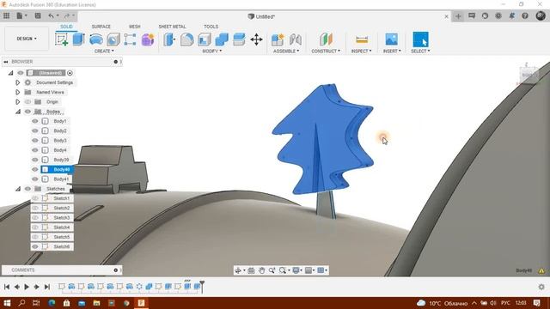Open the Insert menu
Screen dimensions: 550x309
click(392, 51)
